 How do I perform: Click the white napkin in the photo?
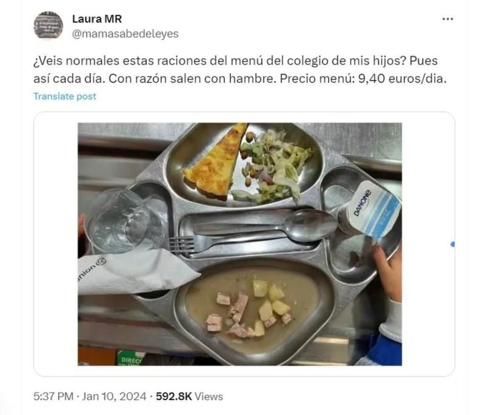point(135,272)
